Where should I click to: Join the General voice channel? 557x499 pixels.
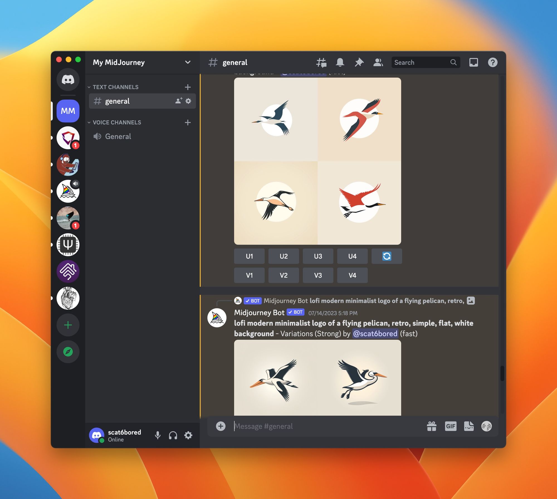click(x=142, y=136)
